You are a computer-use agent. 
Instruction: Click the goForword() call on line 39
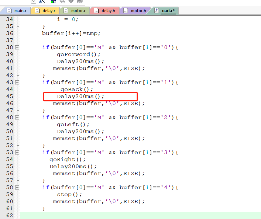[x=79, y=55]
